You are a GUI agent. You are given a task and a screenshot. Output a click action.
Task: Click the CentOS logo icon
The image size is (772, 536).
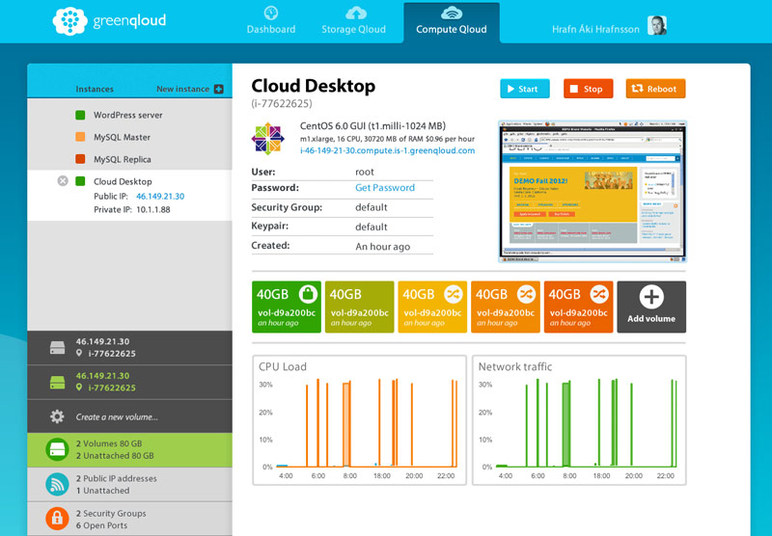pos(268,138)
